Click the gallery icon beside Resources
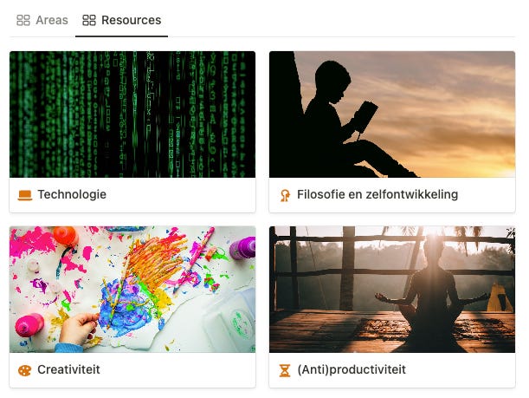 [x=89, y=20]
